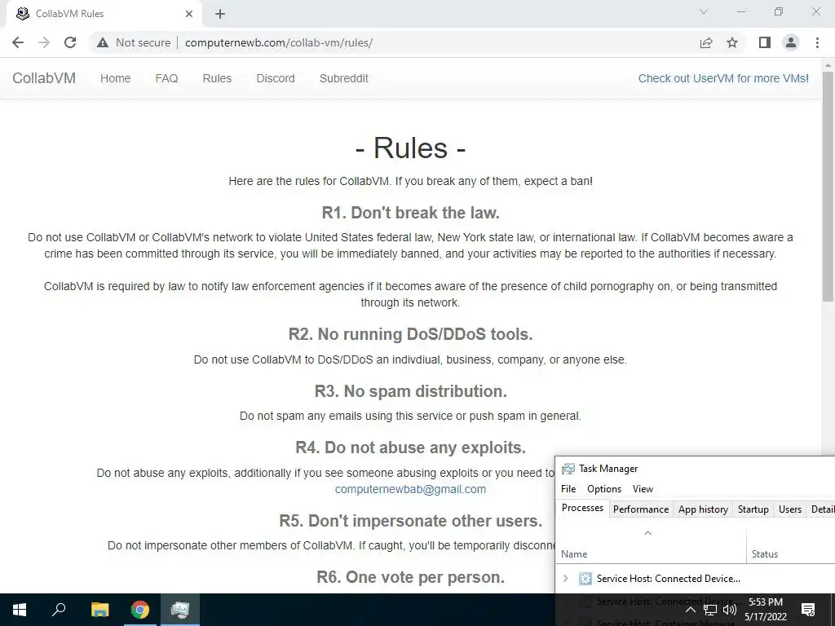Click the CollabVM brand link

point(44,78)
